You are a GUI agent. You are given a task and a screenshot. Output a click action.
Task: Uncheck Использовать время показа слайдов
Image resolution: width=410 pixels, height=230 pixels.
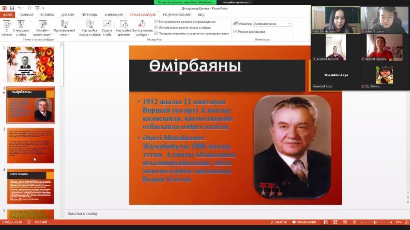point(156,28)
